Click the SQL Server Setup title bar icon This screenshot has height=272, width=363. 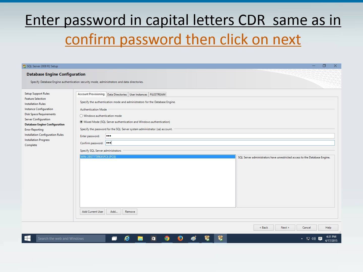(24, 66)
